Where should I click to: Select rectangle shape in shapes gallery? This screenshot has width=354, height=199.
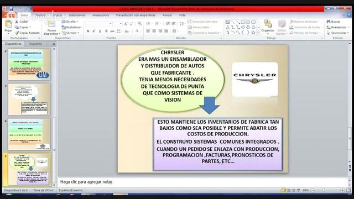243,22
